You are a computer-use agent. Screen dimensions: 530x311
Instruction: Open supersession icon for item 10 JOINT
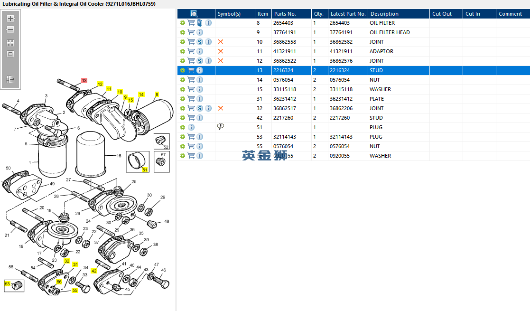click(200, 42)
